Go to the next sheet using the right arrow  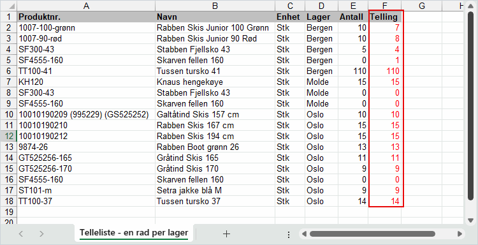(41, 234)
